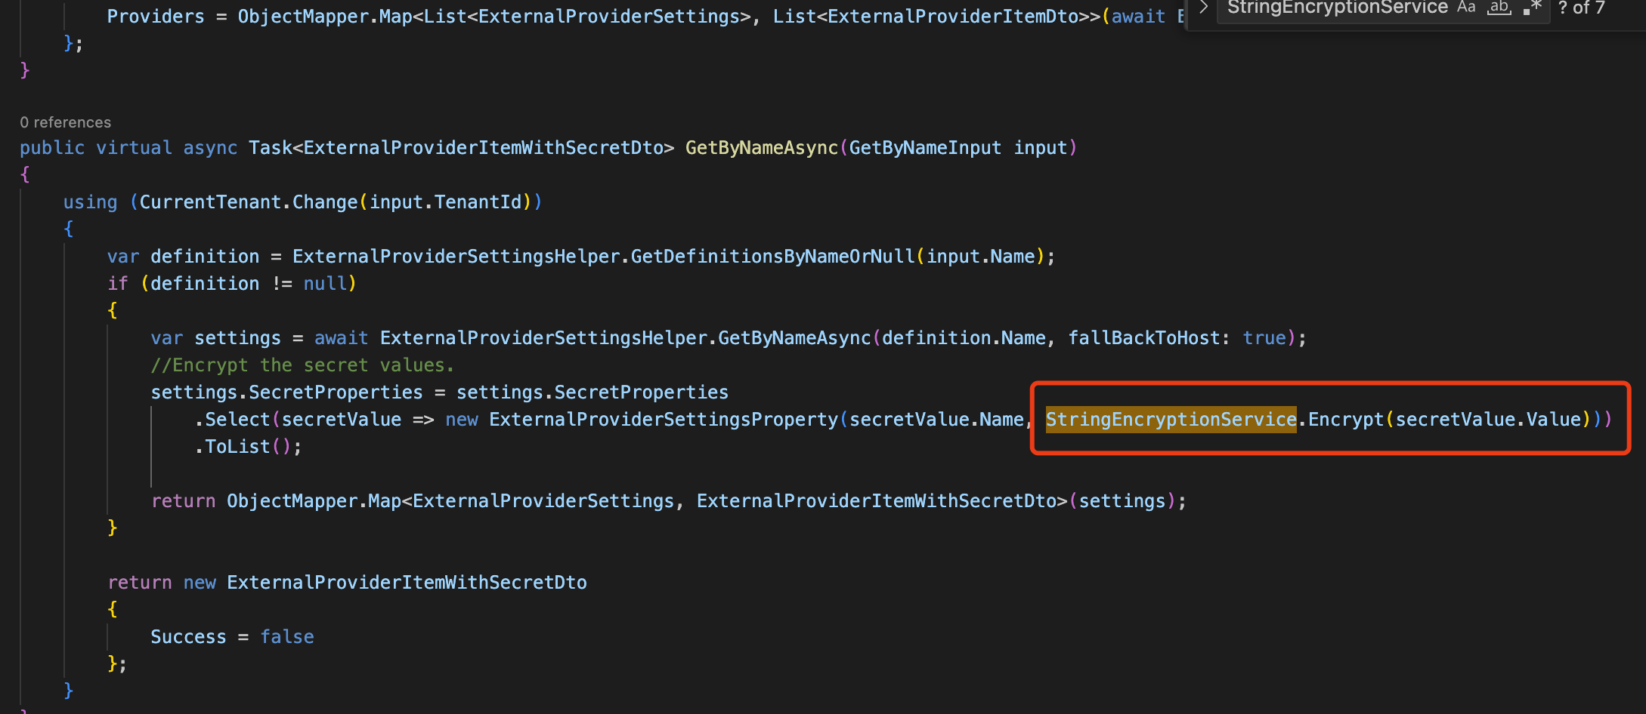Viewport: 1646px width, 714px height.
Task: Click the Encrypt the secret values comment
Action: coord(302,365)
